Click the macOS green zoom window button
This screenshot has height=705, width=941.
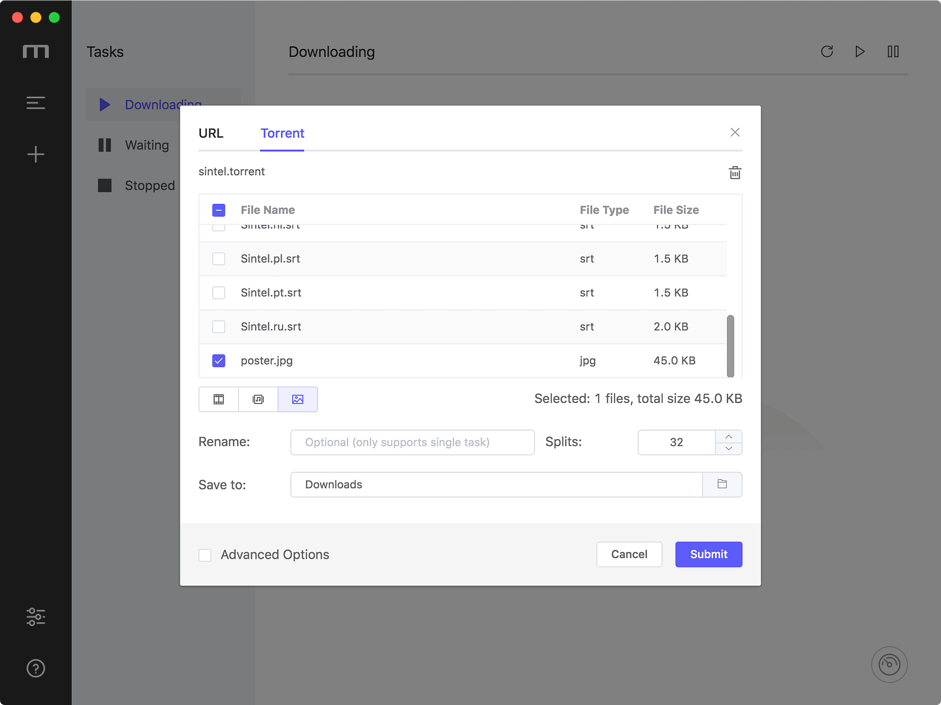point(54,18)
